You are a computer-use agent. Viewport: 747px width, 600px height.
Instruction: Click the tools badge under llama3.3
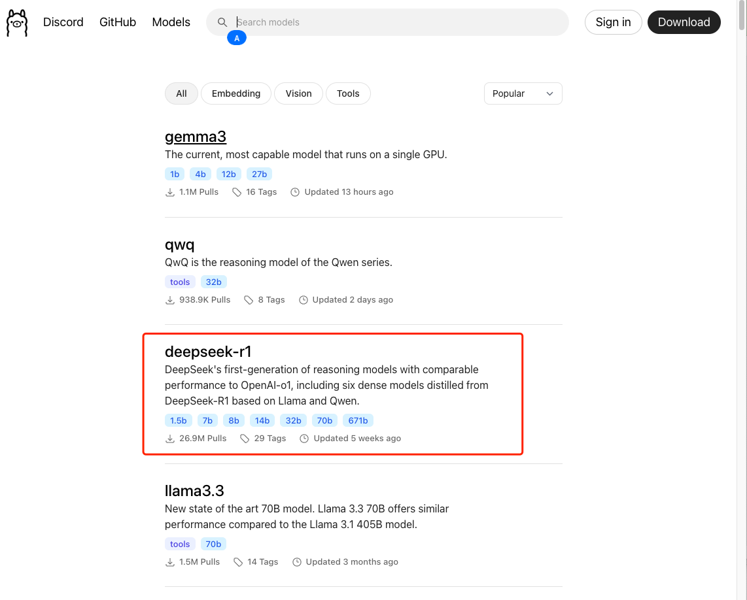(180, 544)
